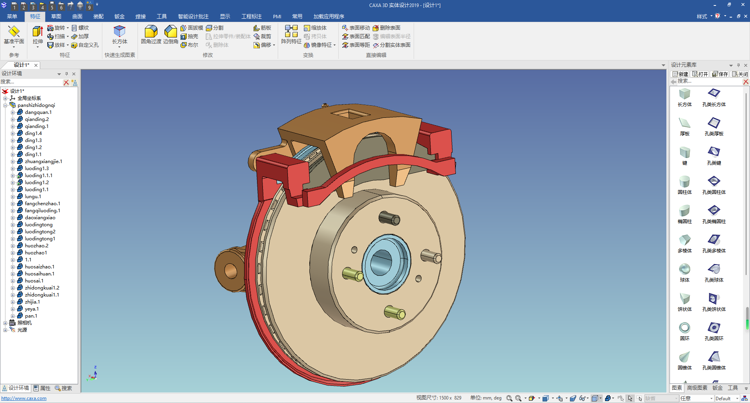
Task: Activate the 螺纹 thread tool
Action: (80, 28)
